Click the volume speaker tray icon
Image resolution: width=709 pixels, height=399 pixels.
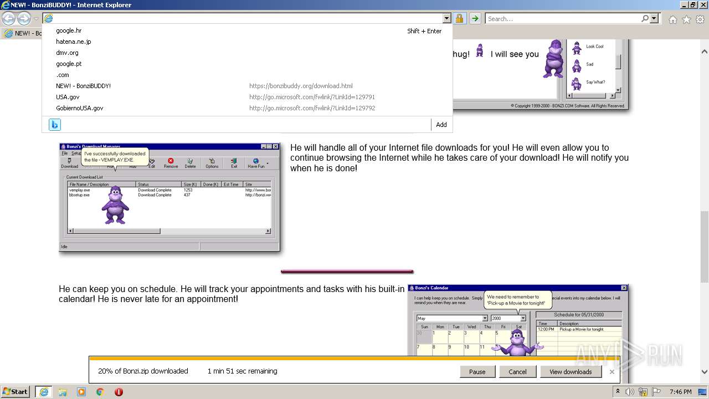click(x=630, y=392)
